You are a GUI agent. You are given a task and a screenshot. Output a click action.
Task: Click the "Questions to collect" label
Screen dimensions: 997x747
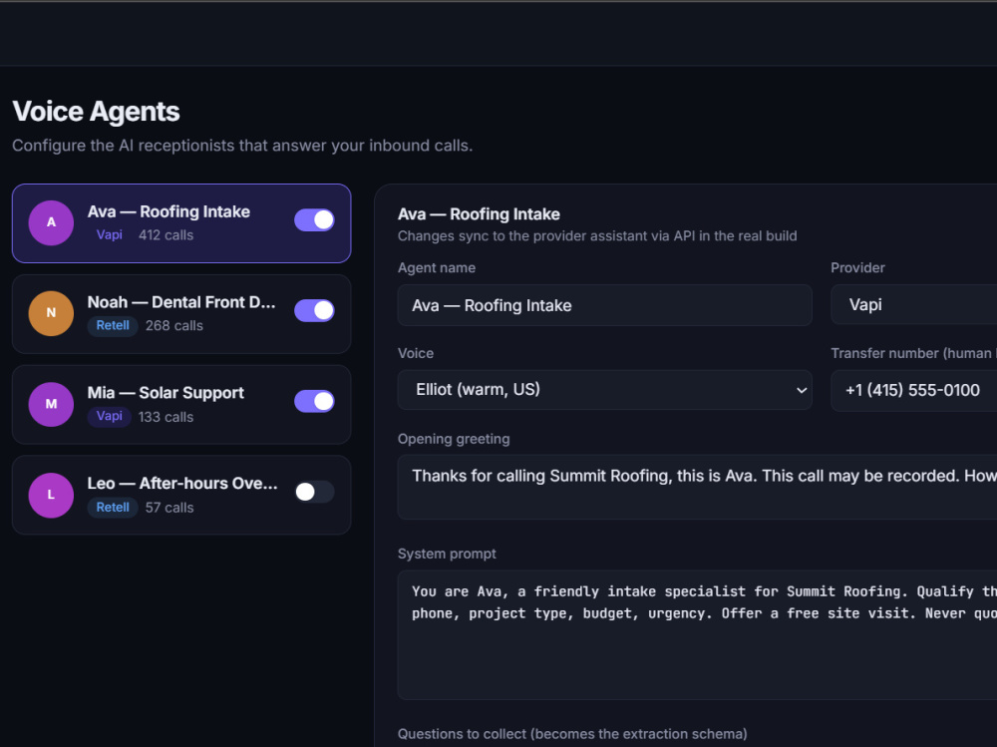coord(572,734)
